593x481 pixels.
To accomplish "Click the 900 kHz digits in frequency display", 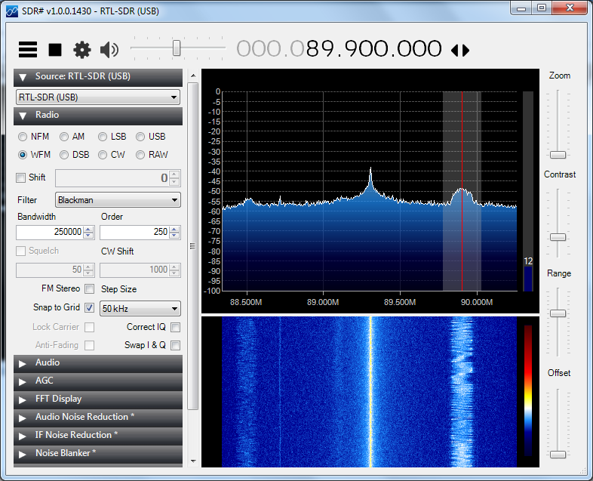I will [x=365, y=49].
